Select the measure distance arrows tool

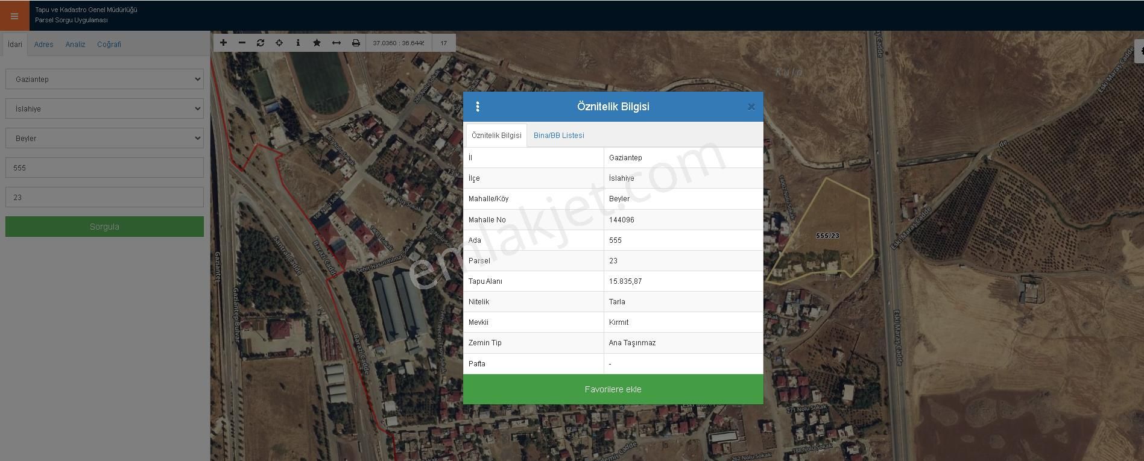click(x=337, y=43)
